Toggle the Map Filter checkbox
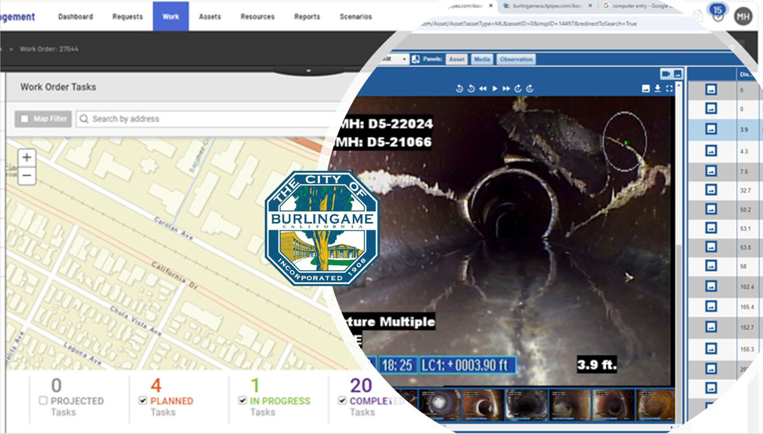The height and width of the screenshot is (434, 763). [25, 119]
